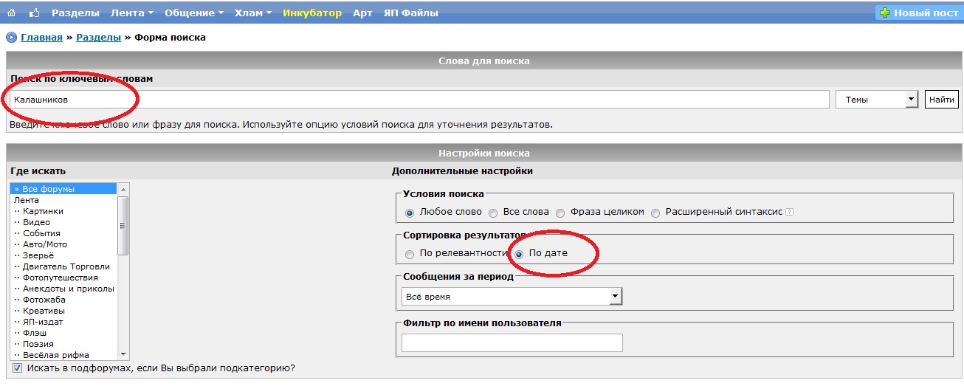Enable the Расширенный синтаксис option

tap(656, 213)
